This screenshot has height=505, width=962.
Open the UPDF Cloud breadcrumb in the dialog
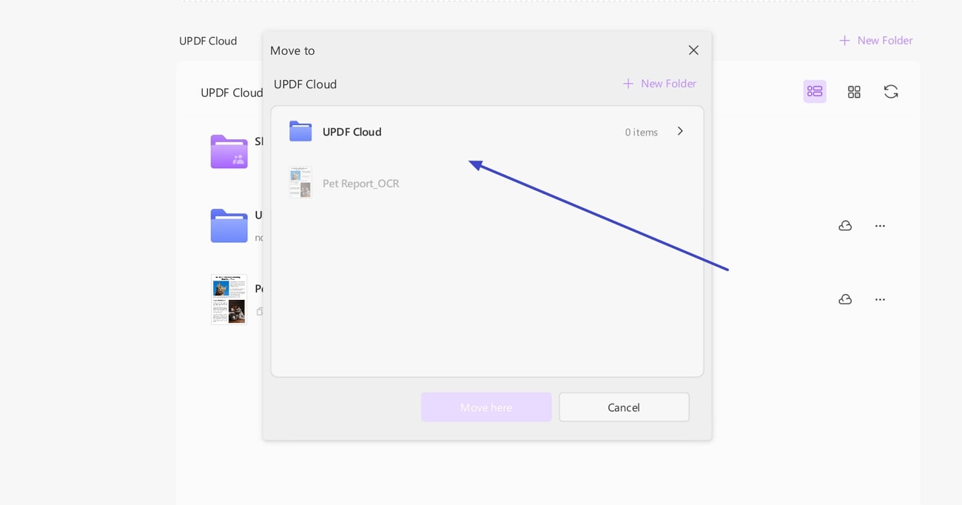pos(305,84)
